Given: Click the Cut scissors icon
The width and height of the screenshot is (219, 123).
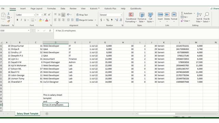Looking at the screenshot, I should click(x=9, y=14).
